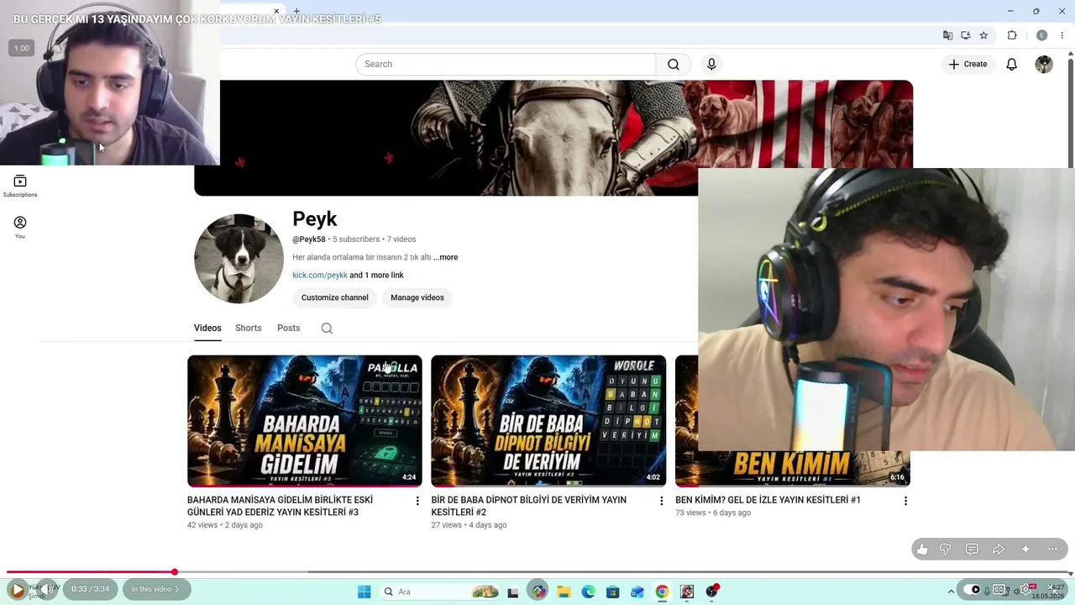Screen dimensions: 1075x605
Task: Click the @Peyk58 channel handle
Action: point(309,239)
